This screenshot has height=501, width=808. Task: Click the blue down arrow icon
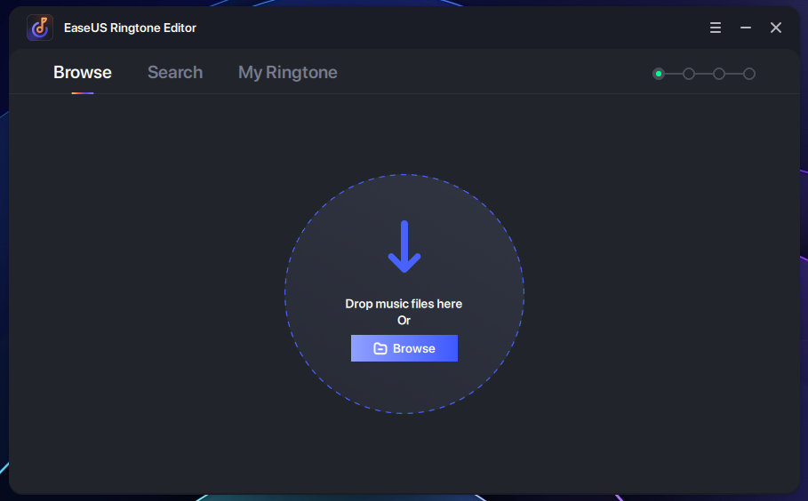(x=404, y=247)
